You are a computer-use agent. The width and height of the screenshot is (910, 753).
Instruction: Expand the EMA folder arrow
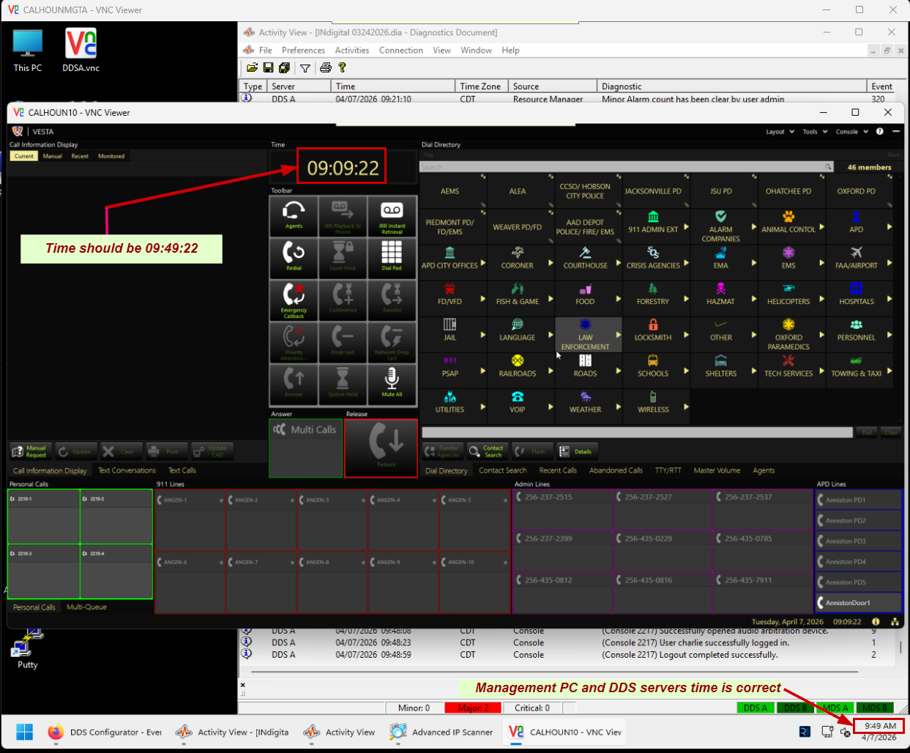754,263
